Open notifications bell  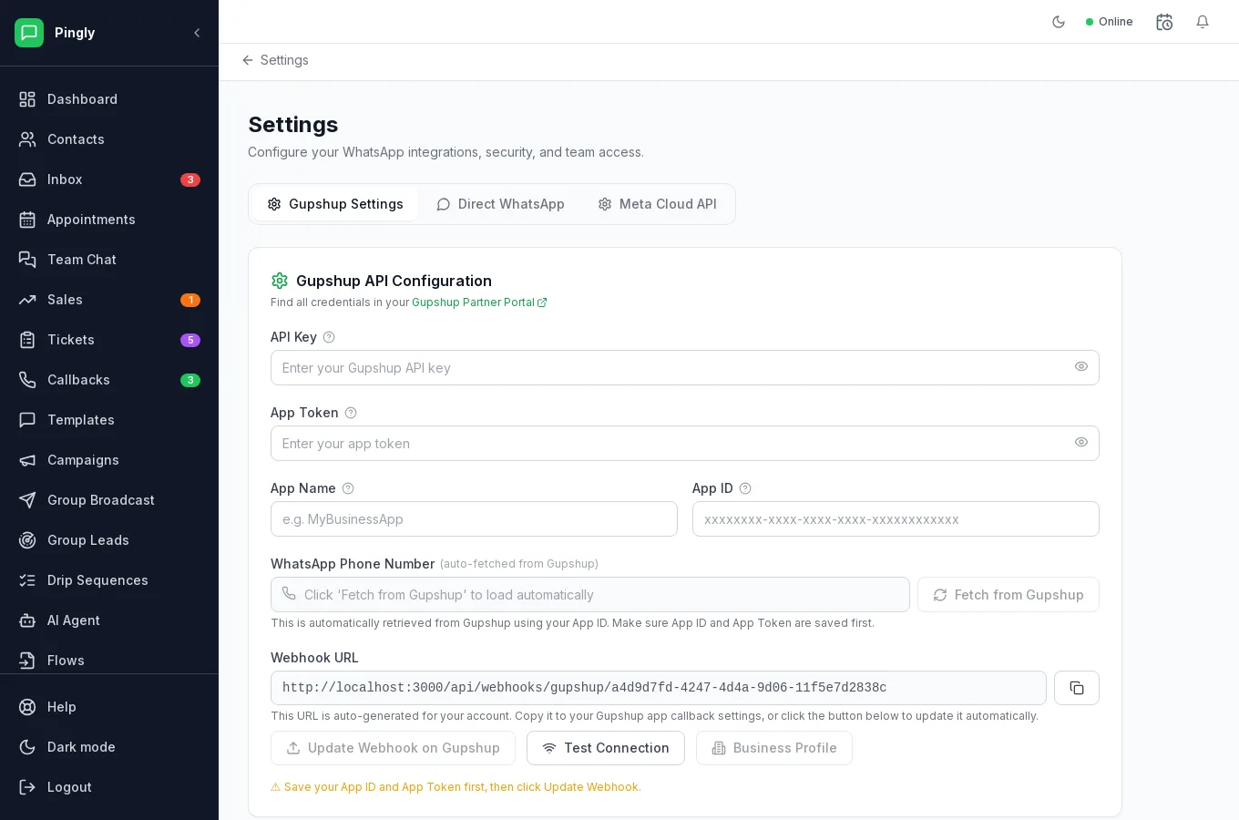(x=1203, y=22)
